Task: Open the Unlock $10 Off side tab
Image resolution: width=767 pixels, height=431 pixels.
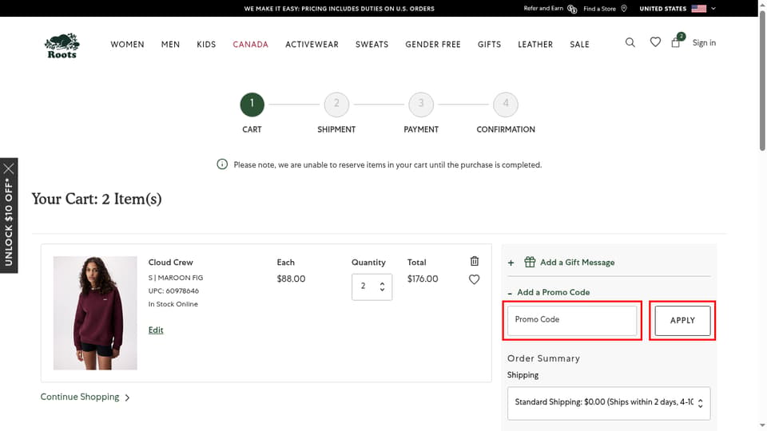Action: (9, 223)
